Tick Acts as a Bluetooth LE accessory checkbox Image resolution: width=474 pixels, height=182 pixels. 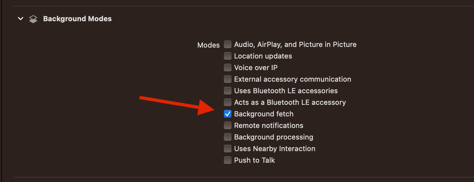click(228, 102)
